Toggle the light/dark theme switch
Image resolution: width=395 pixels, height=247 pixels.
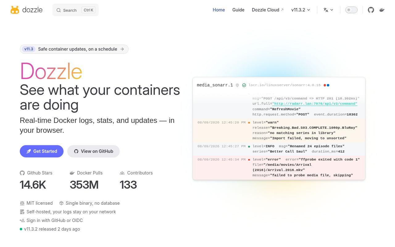click(351, 10)
